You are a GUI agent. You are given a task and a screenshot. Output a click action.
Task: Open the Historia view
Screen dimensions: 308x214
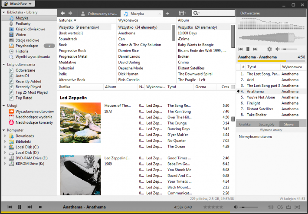[22, 51]
